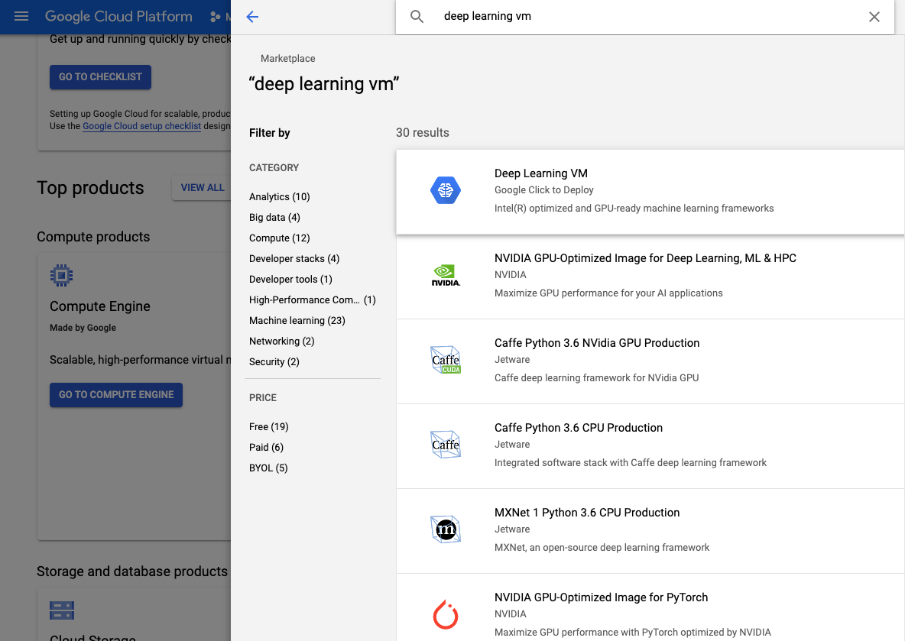Screen dimensions: 905x641
Task: Click the magnifier search icon
Action: (x=417, y=17)
